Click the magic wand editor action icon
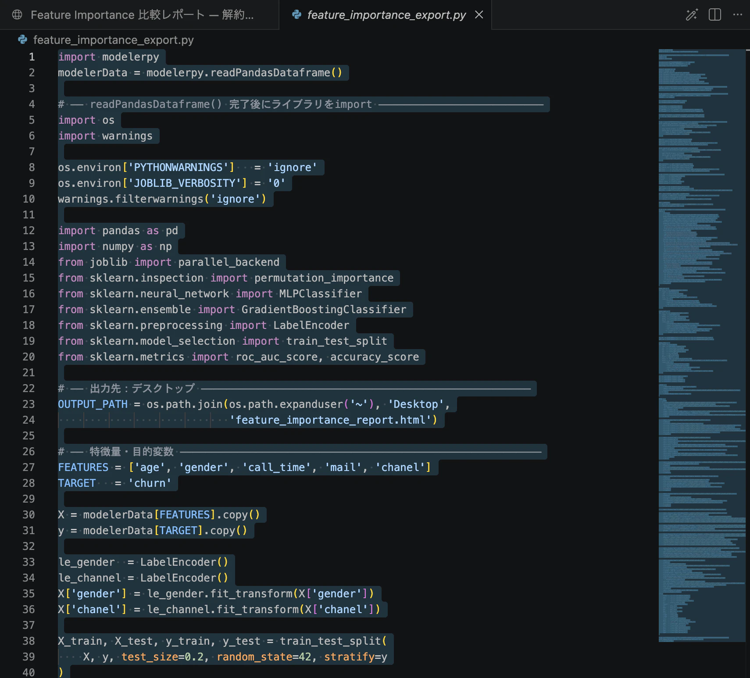 point(692,15)
